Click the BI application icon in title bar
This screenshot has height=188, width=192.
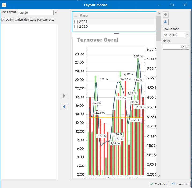pyautogui.click(x=4, y=5)
